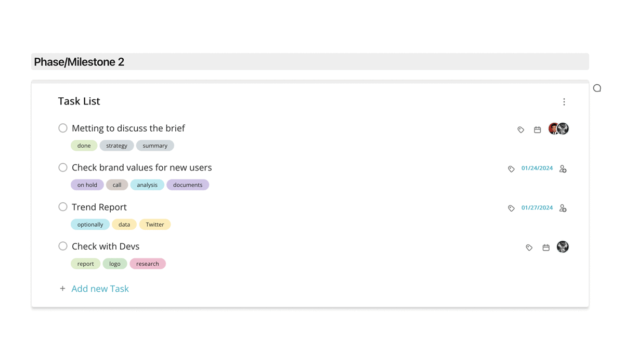Open the calendar icon for "Metting to discuss the brief"
Screen dimensions: 624x364
click(x=537, y=129)
